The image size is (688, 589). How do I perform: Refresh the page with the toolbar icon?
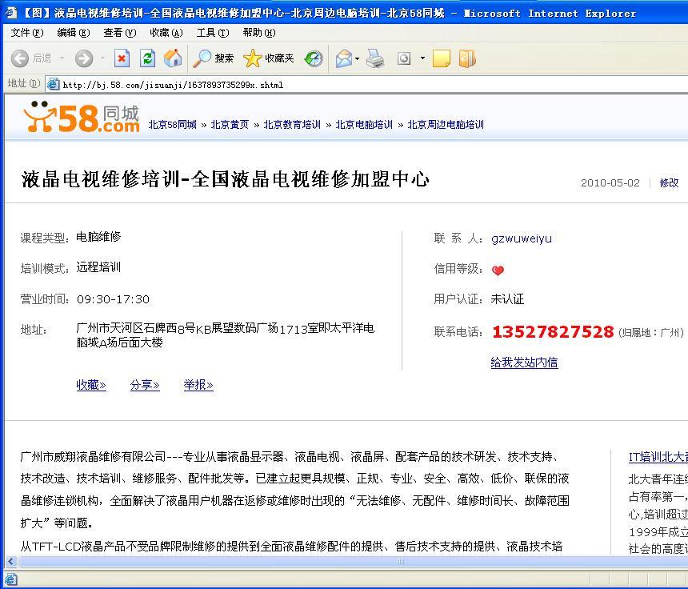[147, 58]
